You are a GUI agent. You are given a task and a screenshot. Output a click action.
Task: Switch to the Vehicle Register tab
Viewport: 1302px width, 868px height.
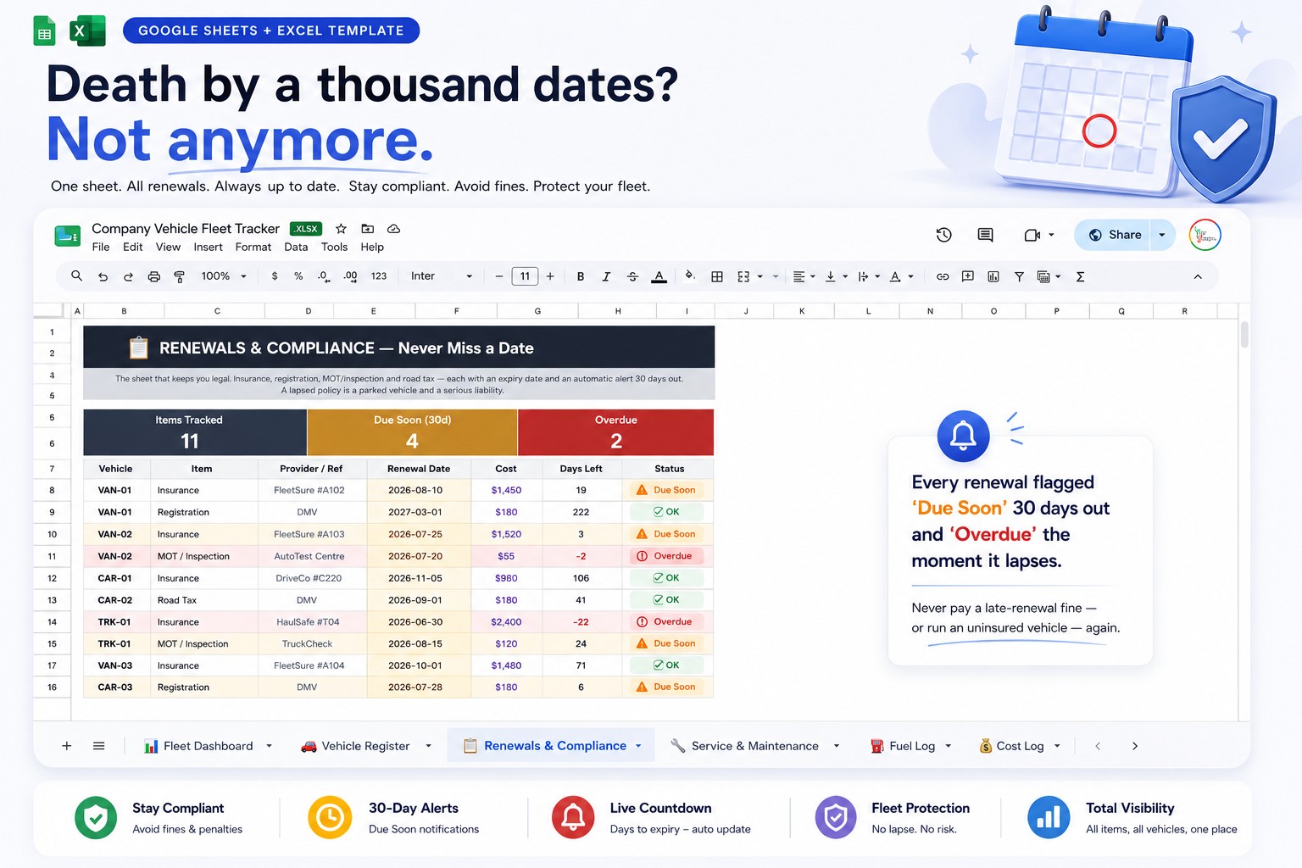click(x=365, y=746)
